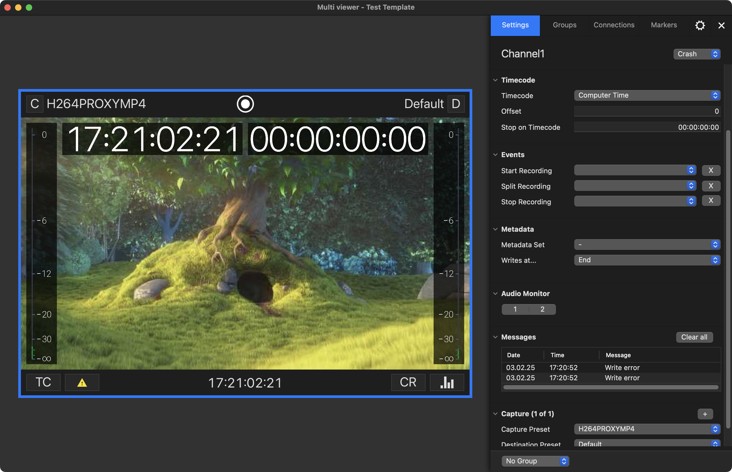Viewport: 732px width, 472px height.
Task: Open the Capture Preset dropdown
Action: tap(647, 429)
